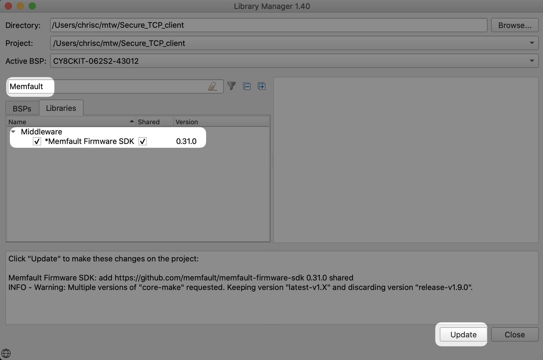Viewport: 543px width, 360px height.
Task: Collapse all tree rows with minus icon
Action: pos(247,86)
